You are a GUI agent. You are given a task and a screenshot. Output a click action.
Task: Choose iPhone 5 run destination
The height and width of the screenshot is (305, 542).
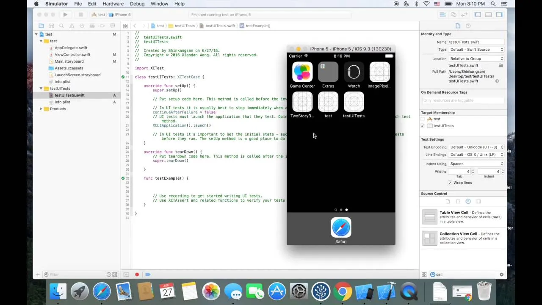pyautogui.click(x=120, y=14)
